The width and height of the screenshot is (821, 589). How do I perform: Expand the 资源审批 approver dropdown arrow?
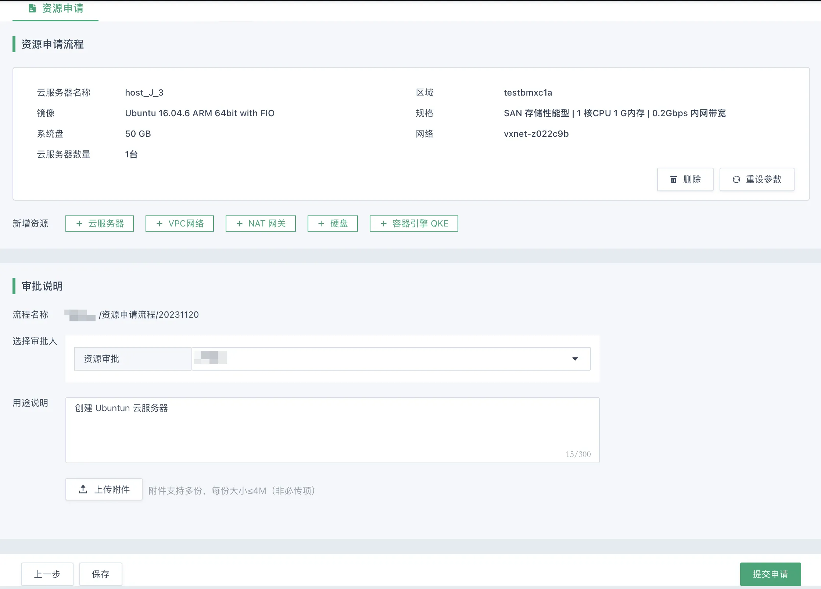click(x=575, y=359)
